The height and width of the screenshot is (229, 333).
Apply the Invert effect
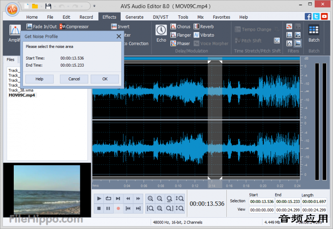pyautogui.click(x=120, y=27)
